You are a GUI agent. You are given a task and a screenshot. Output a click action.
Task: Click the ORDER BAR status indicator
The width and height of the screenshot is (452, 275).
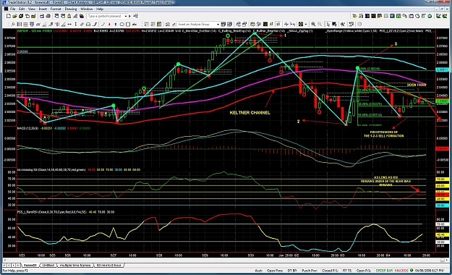coord(384,271)
